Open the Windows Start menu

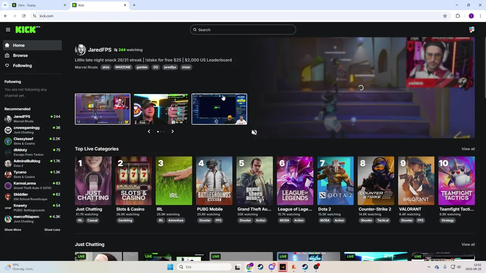coord(170,267)
